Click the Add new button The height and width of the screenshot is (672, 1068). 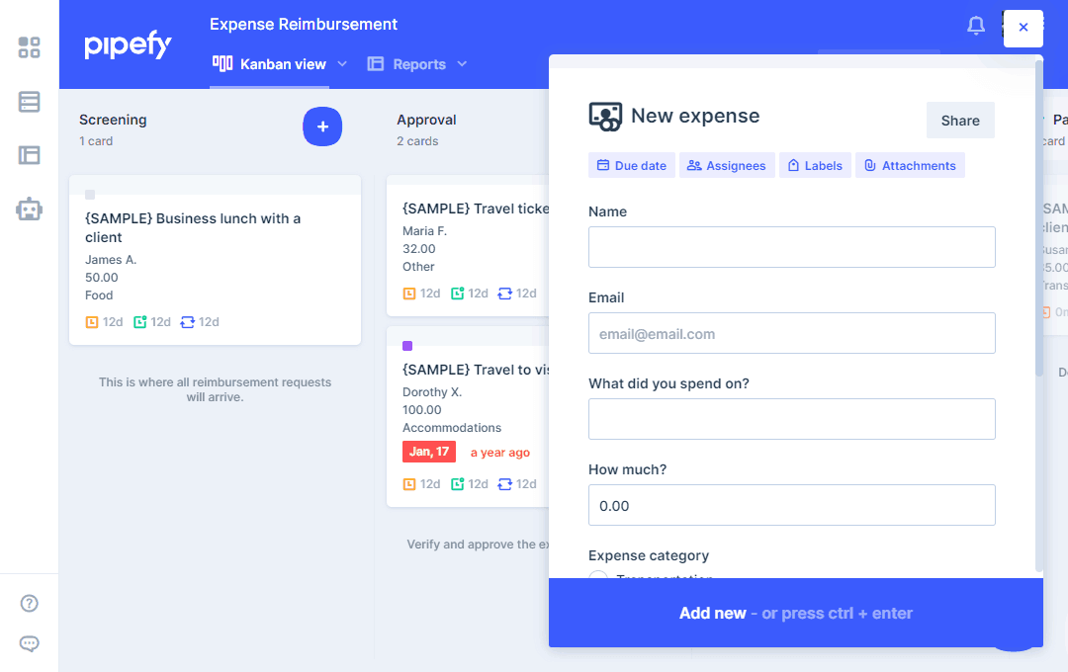(x=795, y=613)
